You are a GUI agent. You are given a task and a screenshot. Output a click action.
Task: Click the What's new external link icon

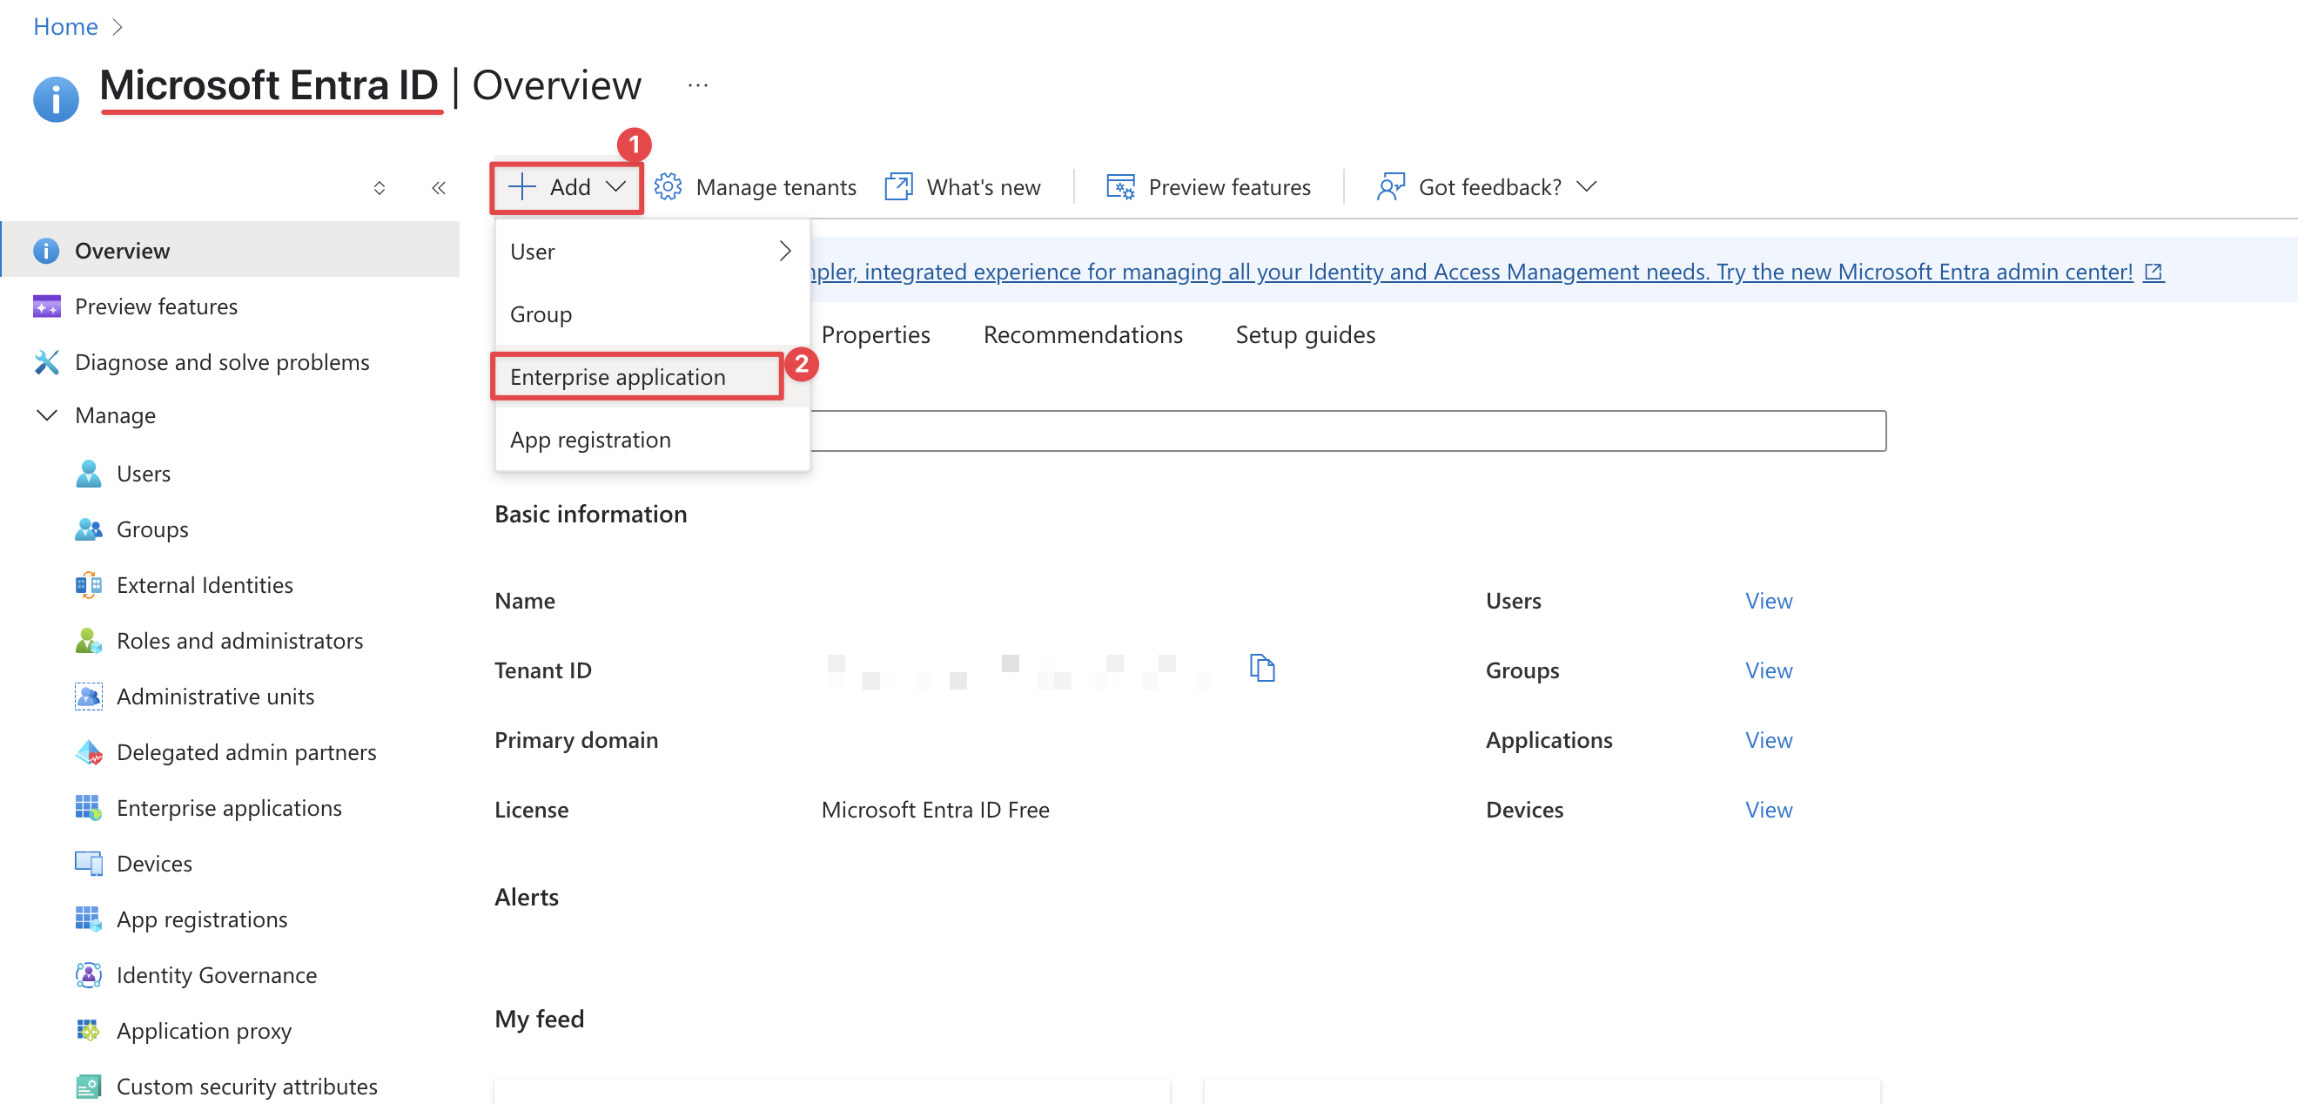click(x=898, y=186)
